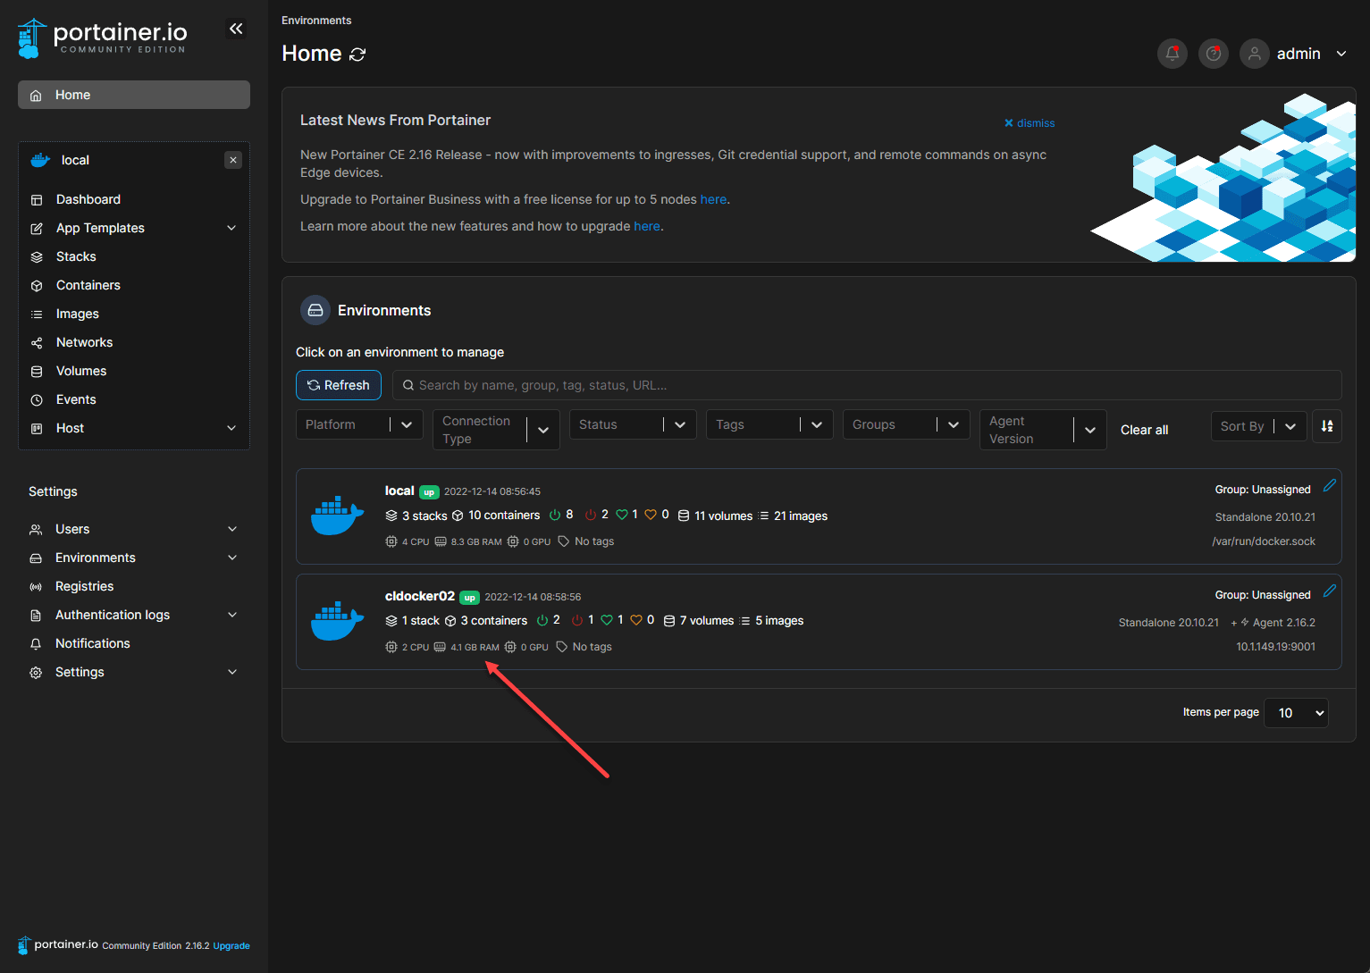Expand the Environments settings submenu
Viewport: 1370px width, 973px height.
click(232, 558)
